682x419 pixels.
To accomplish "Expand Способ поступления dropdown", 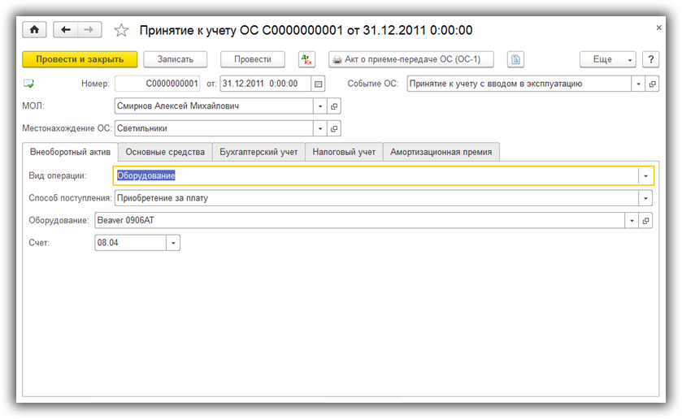I will (x=645, y=198).
